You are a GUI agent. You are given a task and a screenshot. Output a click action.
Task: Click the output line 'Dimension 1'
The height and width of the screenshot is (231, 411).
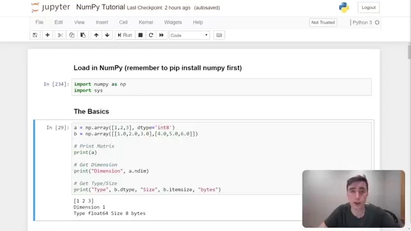pos(89,207)
